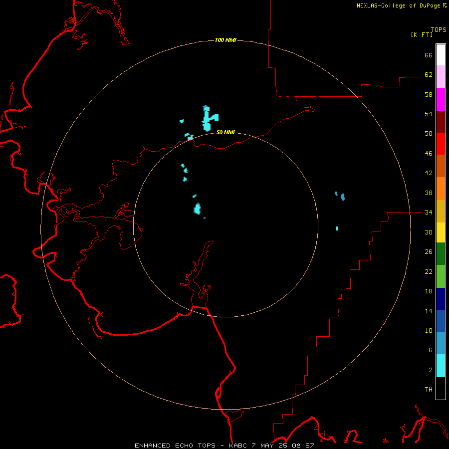Select the gold color scale swatch
Image resolution: width=449 pixels, height=449 pixels.
pyautogui.click(x=441, y=211)
